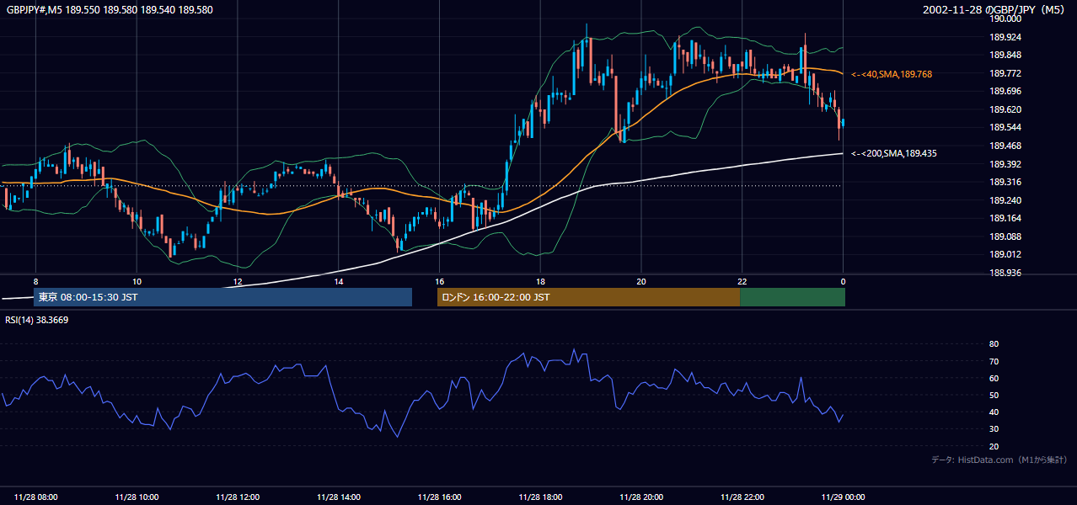
Task: Click the 189.468 price axis label
Action: (1005, 146)
